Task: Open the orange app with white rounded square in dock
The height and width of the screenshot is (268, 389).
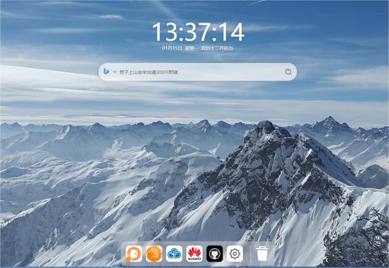Action: (x=134, y=253)
